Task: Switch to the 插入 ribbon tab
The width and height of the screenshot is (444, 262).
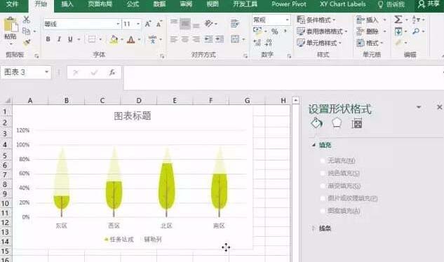Action: point(67,4)
